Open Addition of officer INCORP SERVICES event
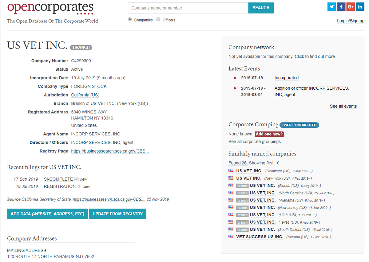The width and height of the screenshot is (369, 262). [312, 92]
